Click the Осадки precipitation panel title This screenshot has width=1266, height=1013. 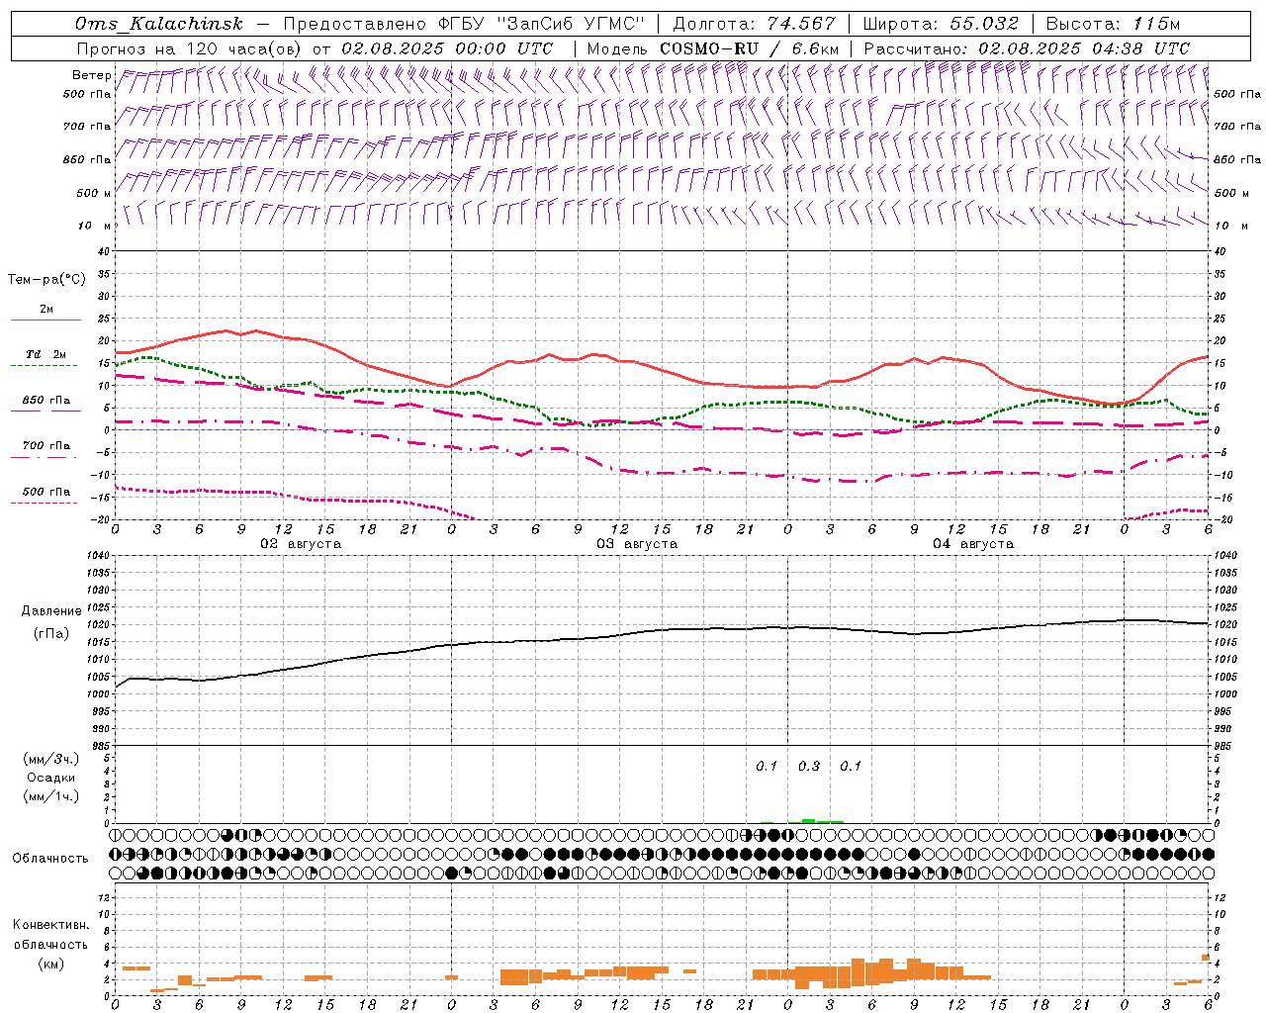pos(51,778)
